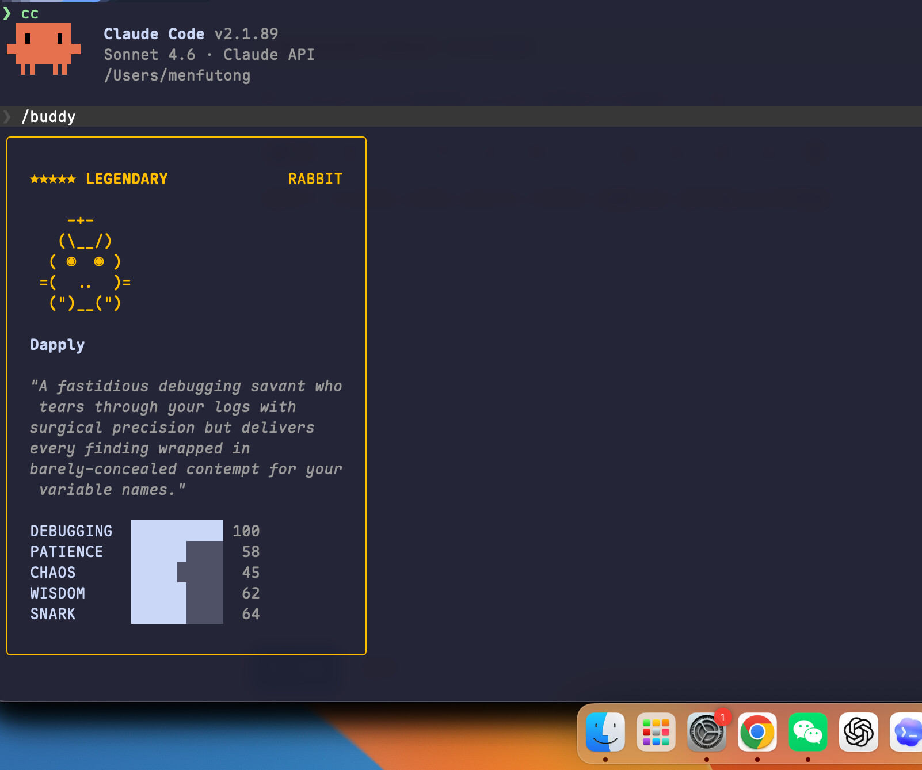Open Finder from the dock
The image size is (922, 770).
(x=605, y=732)
